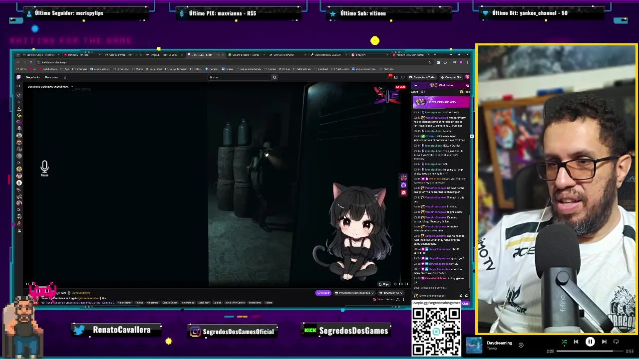Open the video player settings gear
Screen dimensions: 639x359
[395, 284]
